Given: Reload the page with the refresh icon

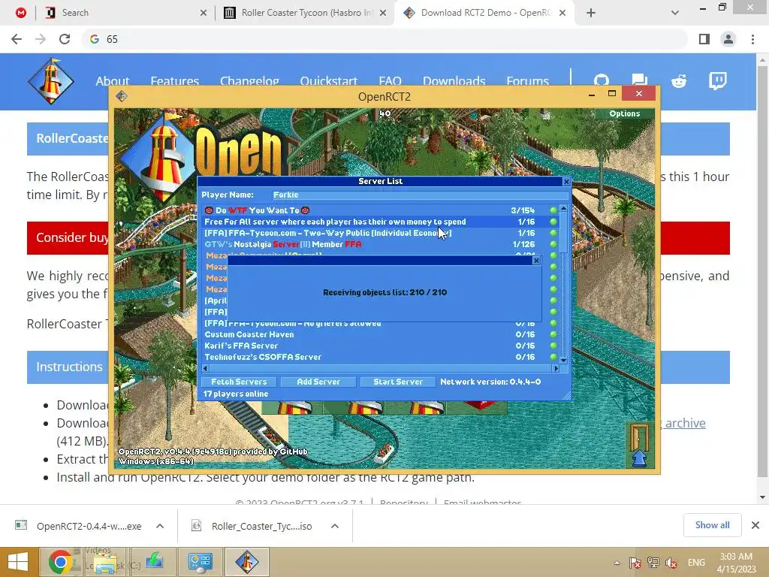Looking at the screenshot, I should 65,39.
